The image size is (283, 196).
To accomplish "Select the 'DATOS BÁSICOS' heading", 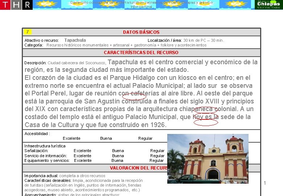I will [141, 32].
